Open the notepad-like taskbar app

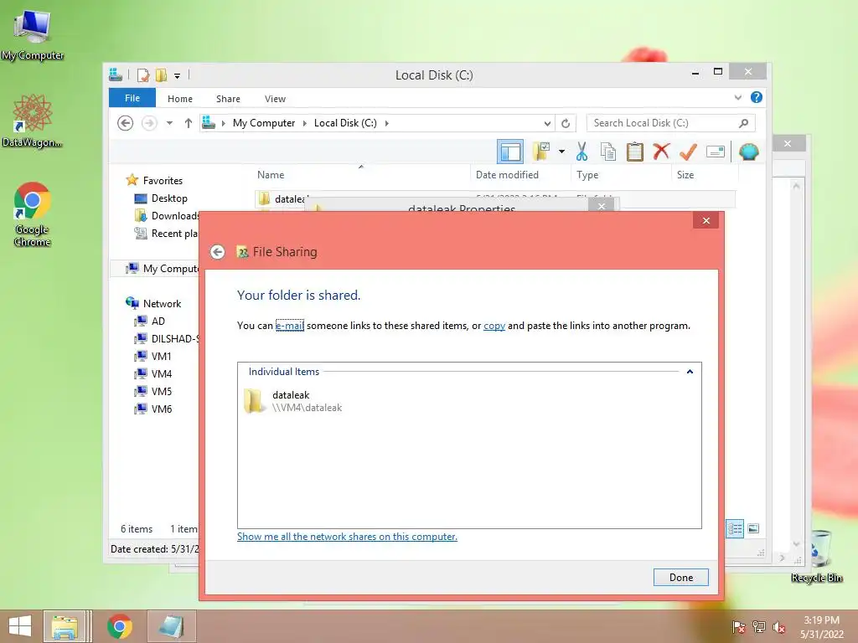coord(171,626)
